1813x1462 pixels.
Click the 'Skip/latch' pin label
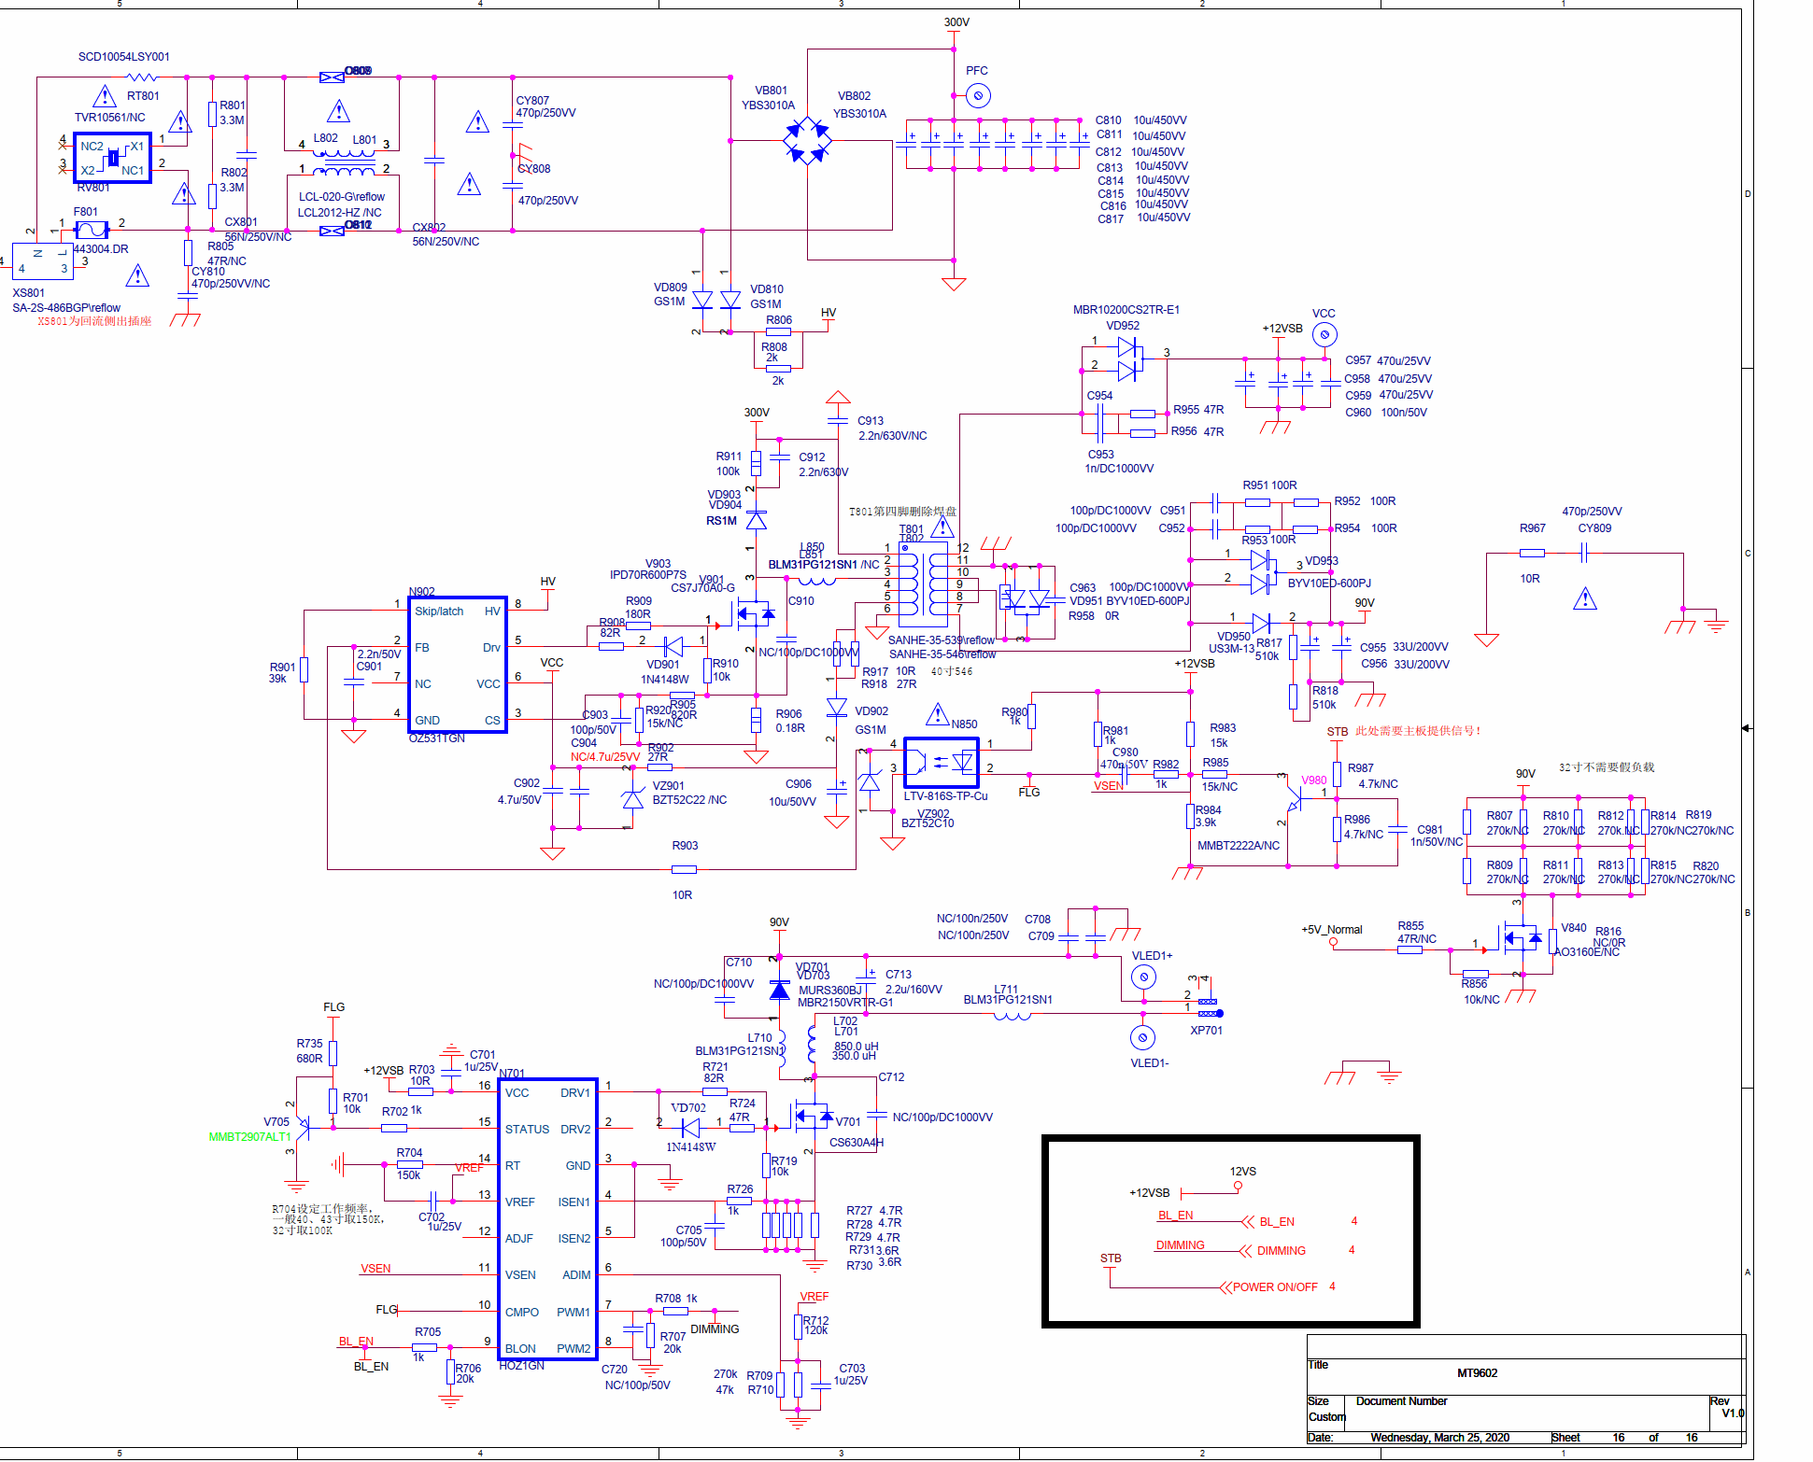[439, 612]
